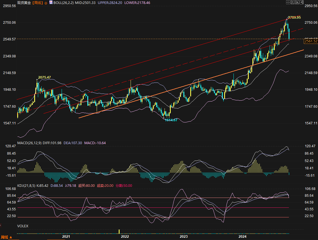The image size is (318, 240).
Task: Select the MACD(26,12,9) indicator label
Action: point(29,143)
